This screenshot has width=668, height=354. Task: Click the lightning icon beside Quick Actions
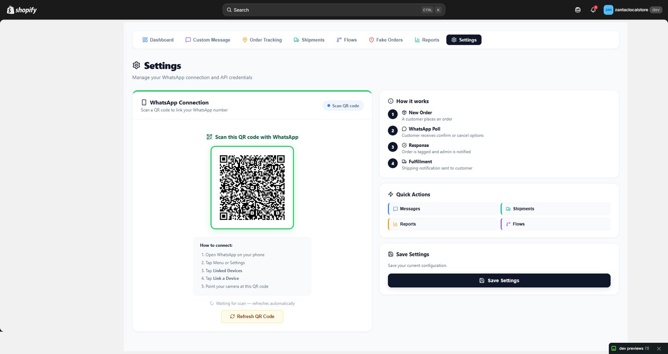[x=391, y=195]
